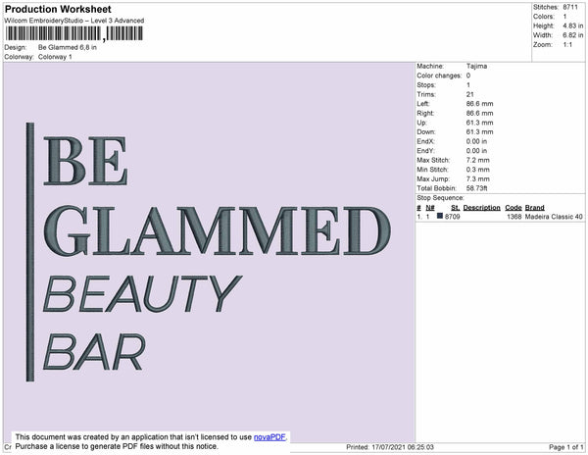Select the 'Production Worksheet' title

tap(58, 9)
